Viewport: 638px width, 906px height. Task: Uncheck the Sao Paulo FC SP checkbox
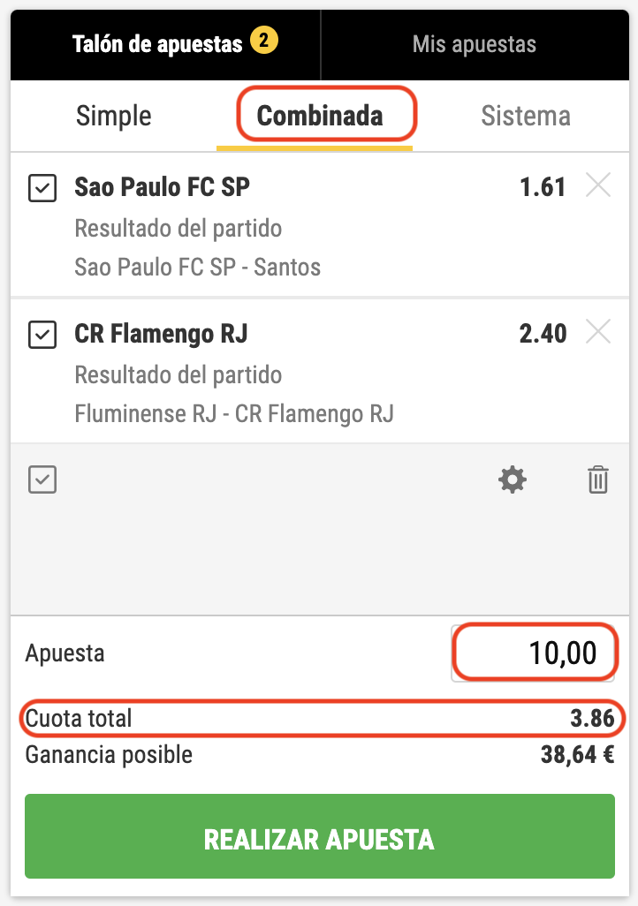click(42, 188)
